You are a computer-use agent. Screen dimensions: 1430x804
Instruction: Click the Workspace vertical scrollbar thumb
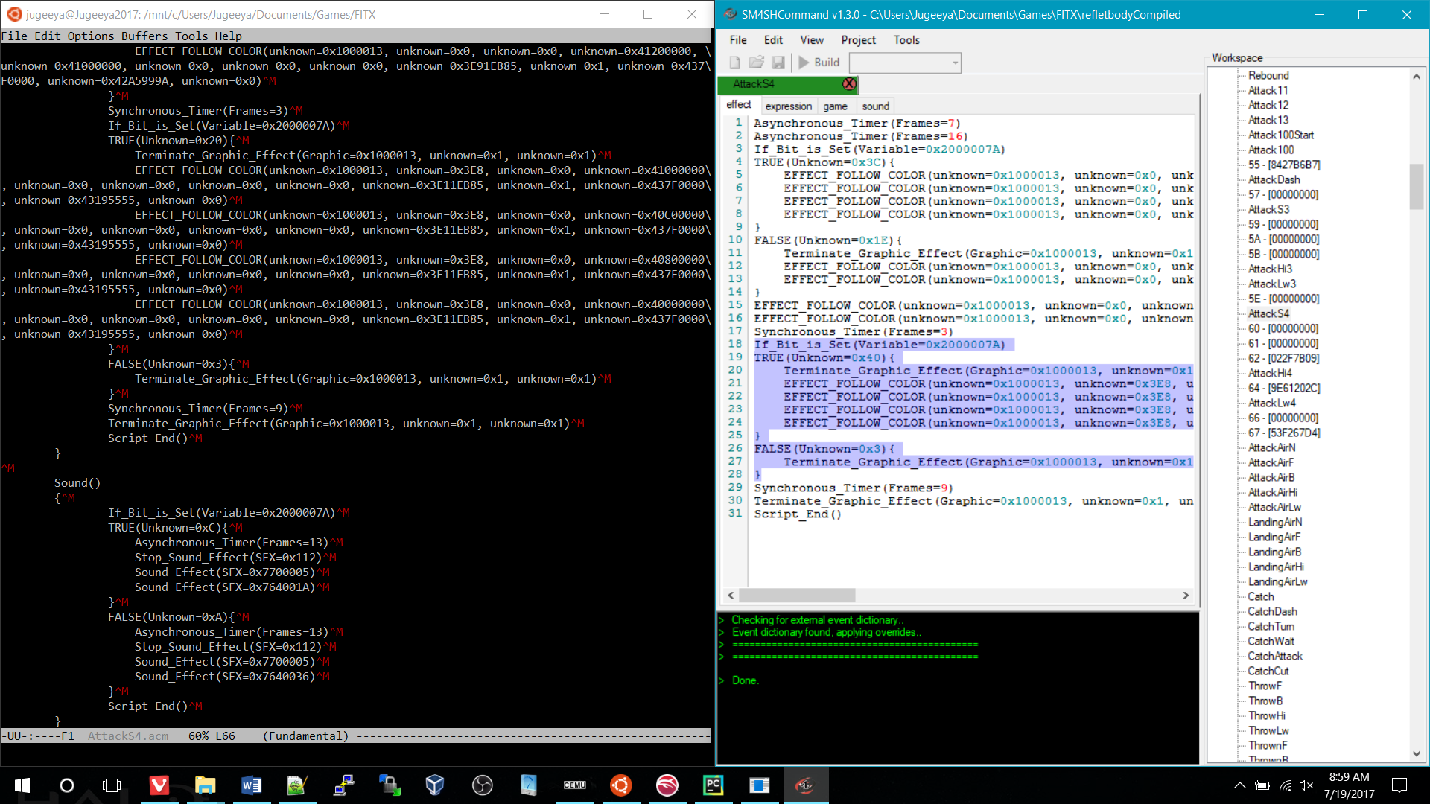tap(1417, 186)
